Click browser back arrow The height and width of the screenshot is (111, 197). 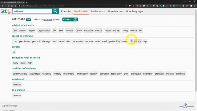2,6
